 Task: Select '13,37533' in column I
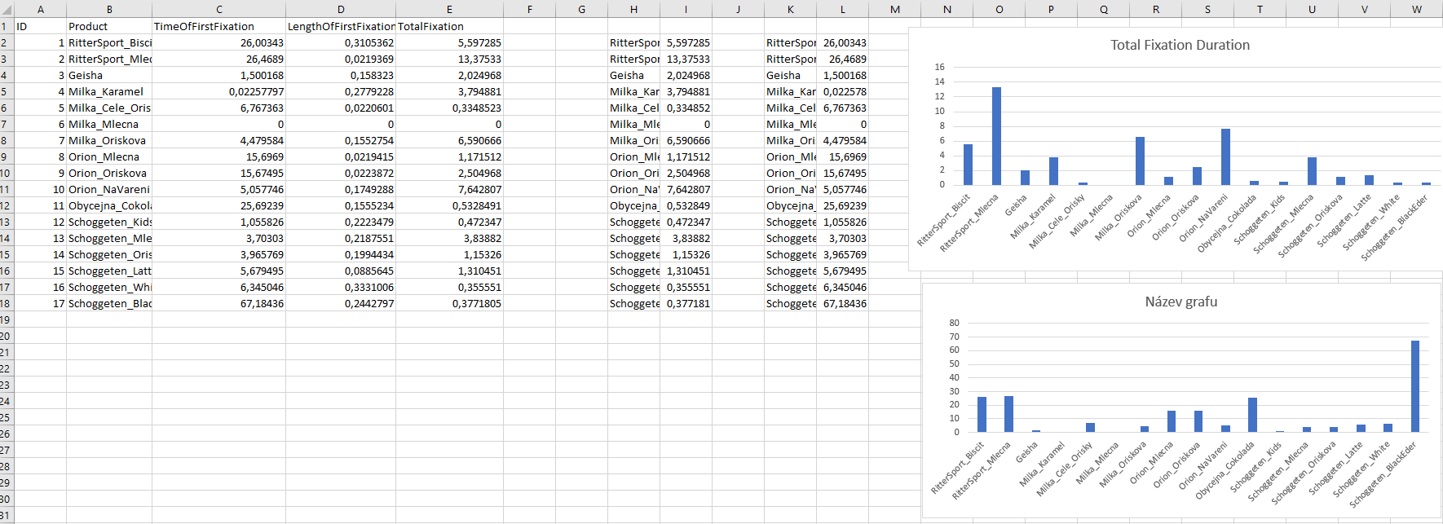tap(686, 59)
